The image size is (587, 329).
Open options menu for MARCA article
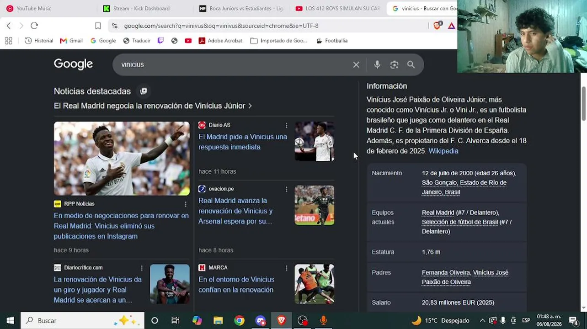point(287,268)
